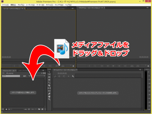The image size is (152, 114).
Task: Step back one frame in program monitor
Action: pos(108,66)
